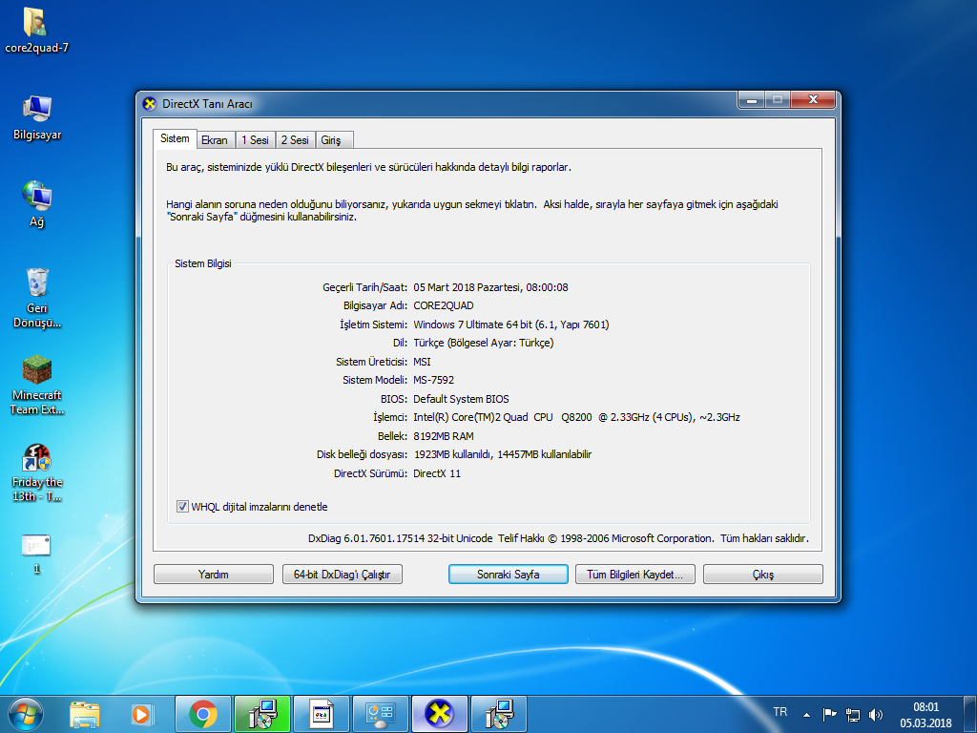
Task: Switch to the Sistem tab
Action: point(175,138)
